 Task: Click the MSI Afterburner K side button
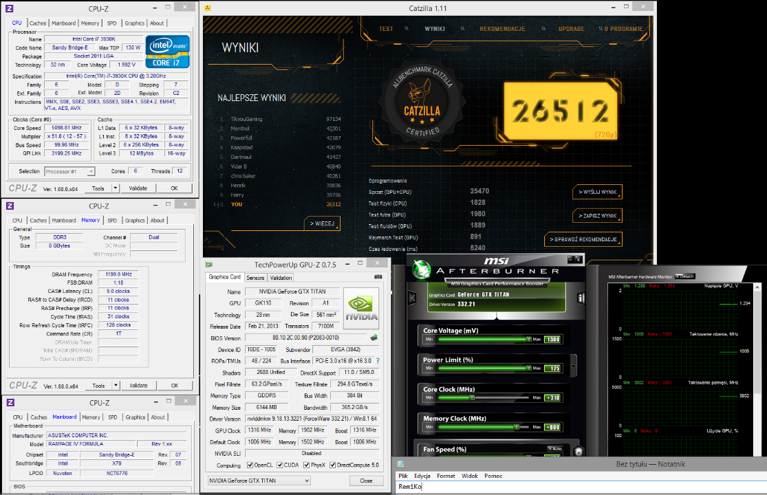pos(412,298)
